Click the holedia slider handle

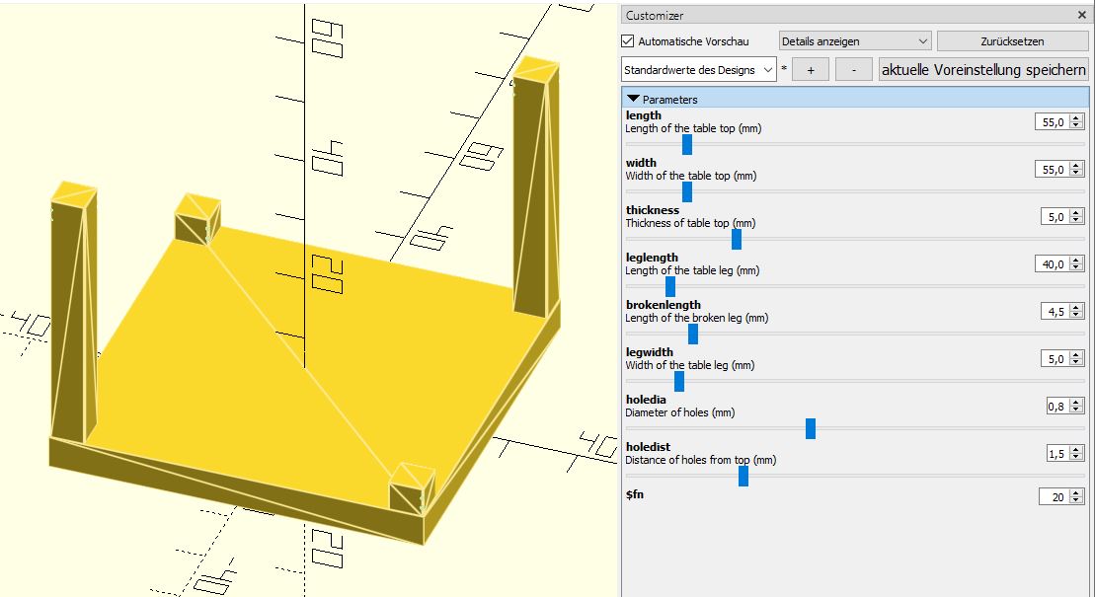pos(810,428)
